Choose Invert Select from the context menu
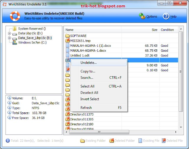This screenshot has height=149, width=189. pos(99,99)
